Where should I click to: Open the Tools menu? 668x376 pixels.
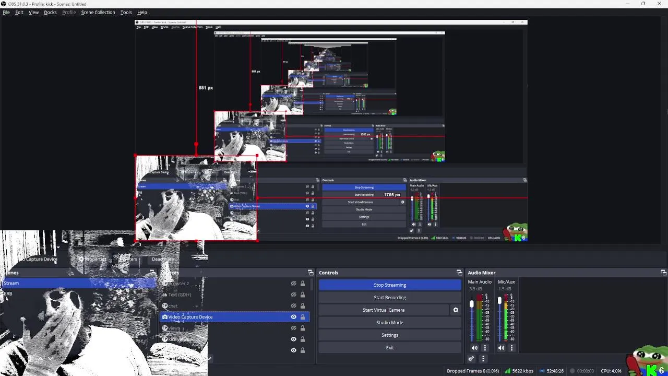click(126, 12)
